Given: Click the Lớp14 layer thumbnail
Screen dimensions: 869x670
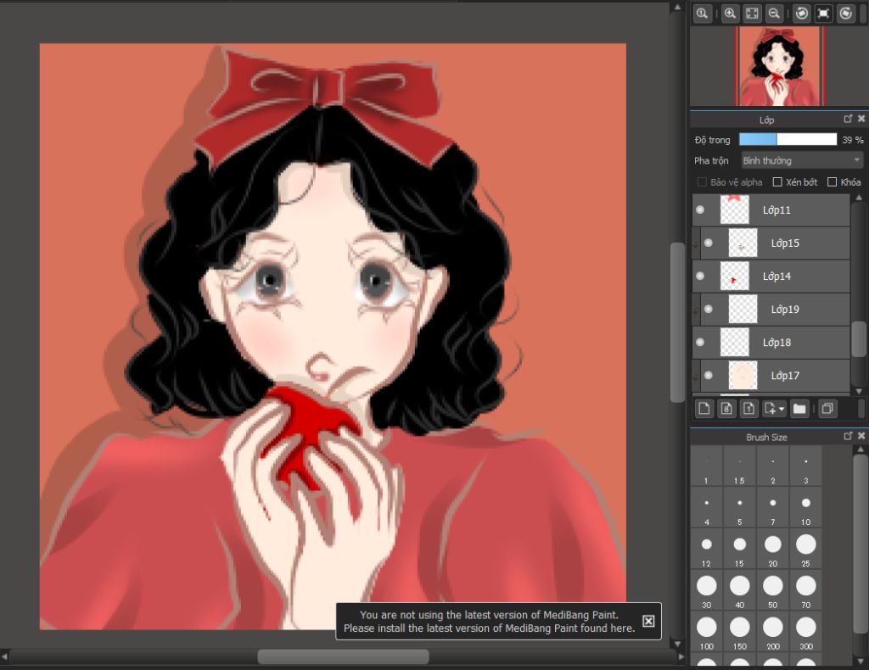Looking at the screenshot, I should (x=734, y=276).
